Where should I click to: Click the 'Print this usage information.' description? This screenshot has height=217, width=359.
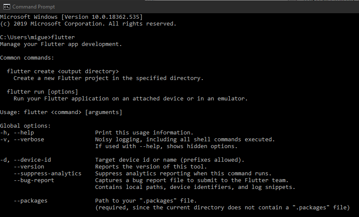click(x=144, y=133)
